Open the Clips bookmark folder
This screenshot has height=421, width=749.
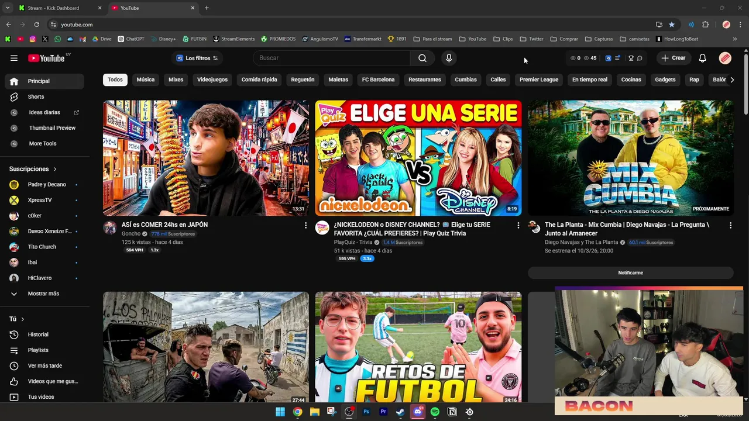[503, 39]
